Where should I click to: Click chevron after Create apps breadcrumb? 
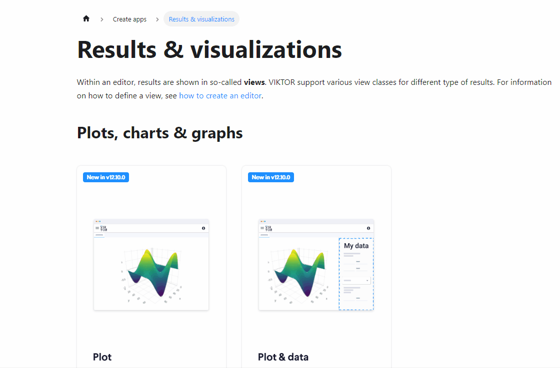[x=157, y=19]
